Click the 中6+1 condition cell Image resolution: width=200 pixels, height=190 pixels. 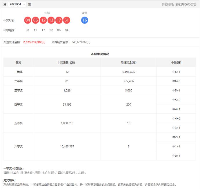176,72
